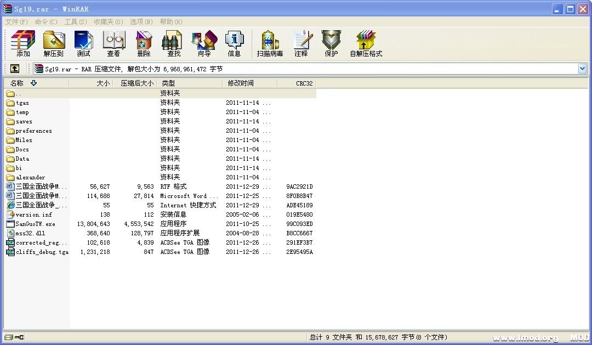This screenshot has width=592, height=345.
Task: Click the 测试 (Test) toolbar icon
Action: (83, 43)
